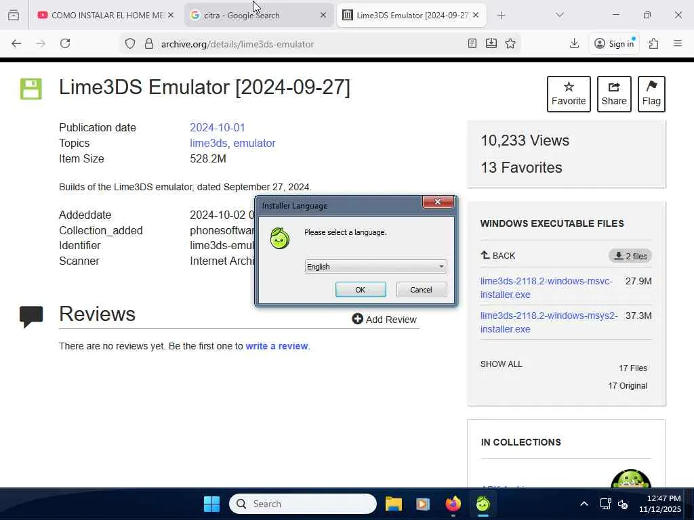Click the tracking protection shield icon
Screen dimensions: 694x520
point(130,44)
